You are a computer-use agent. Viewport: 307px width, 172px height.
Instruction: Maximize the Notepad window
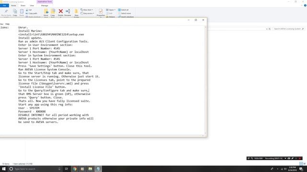(196, 20)
